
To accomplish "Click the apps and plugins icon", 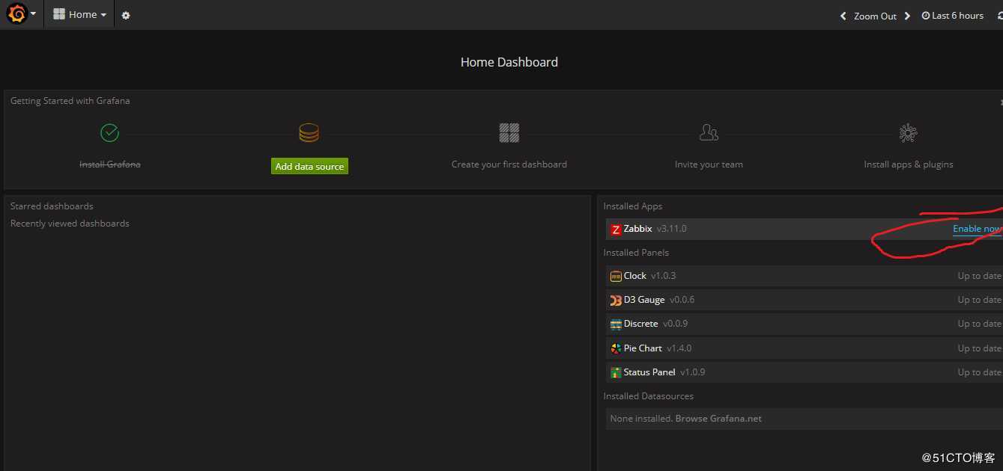I will click(x=908, y=133).
